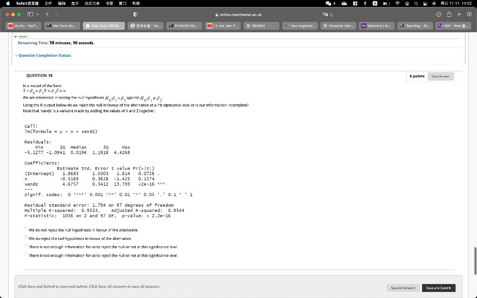Open the Apple menu
The width and height of the screenshot is (477, 298).
pos(8,3)
